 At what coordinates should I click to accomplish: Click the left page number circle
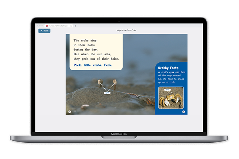[69, 112]
